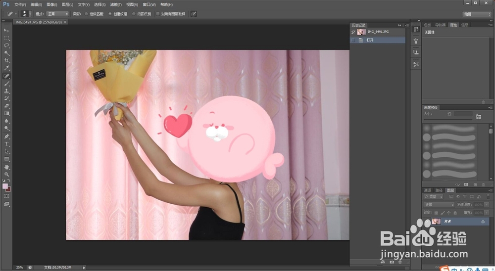This screenshot has height=271, width=495.
Task: Toggle layer filter on/off switch
Action: point(488,196)
